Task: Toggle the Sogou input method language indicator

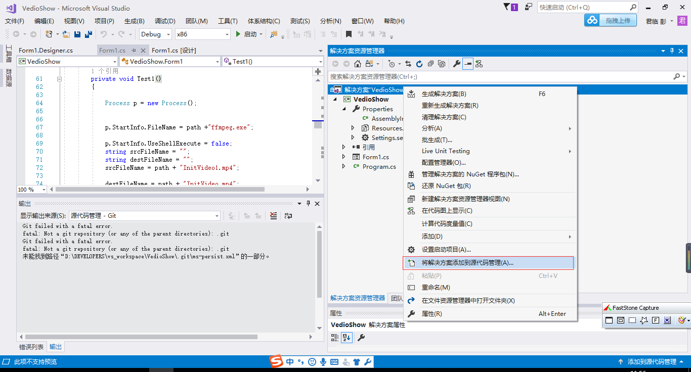Action: [289, 362]
